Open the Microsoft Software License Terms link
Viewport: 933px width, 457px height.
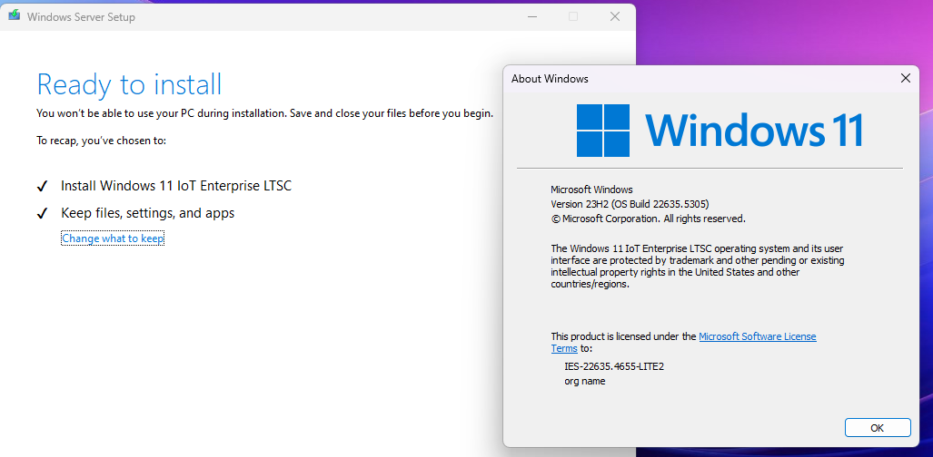(x=684, y=343)
